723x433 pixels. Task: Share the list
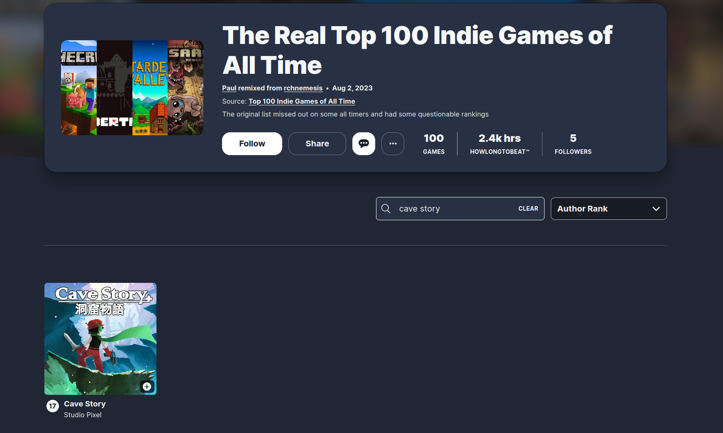tap(317, 144)
